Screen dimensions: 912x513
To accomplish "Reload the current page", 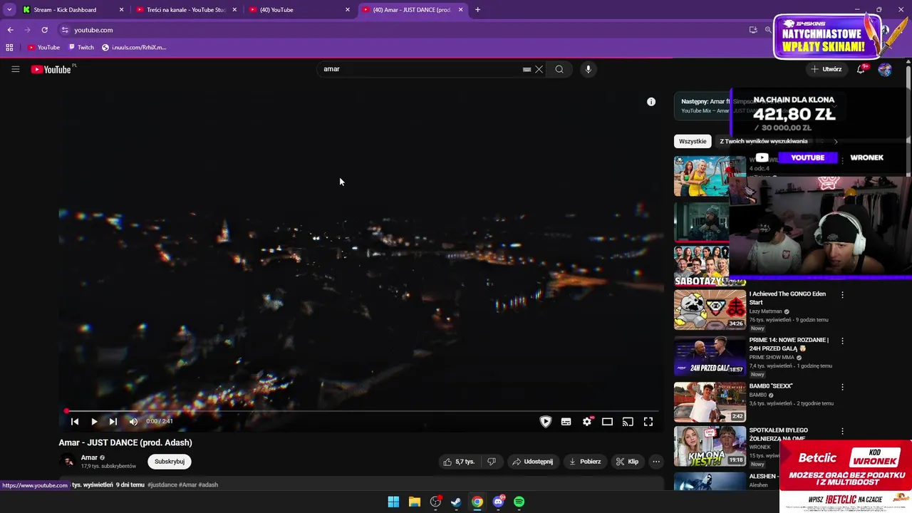I will tap(44, 30).
